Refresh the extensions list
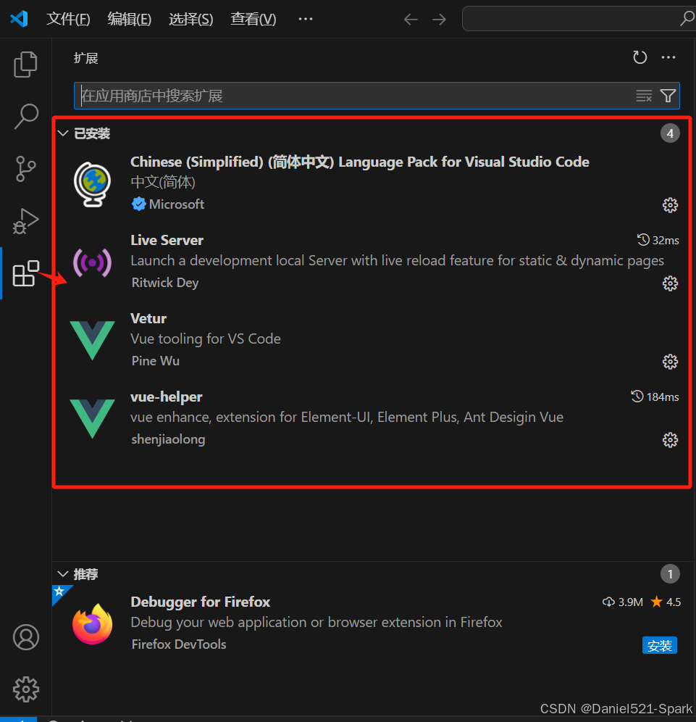The width and height of the screenshot is (696, 722). click(x=640, y=57)
